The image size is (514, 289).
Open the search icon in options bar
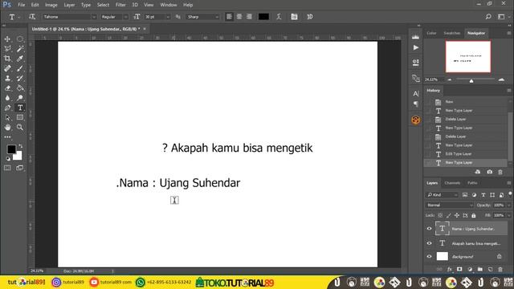488,17
